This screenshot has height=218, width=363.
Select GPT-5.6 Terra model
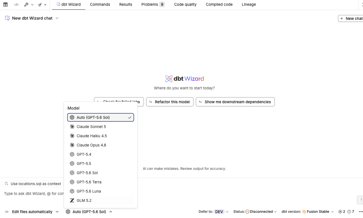click(x=101, y=182)
